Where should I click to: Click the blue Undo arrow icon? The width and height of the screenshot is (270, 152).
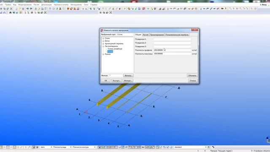pos(27,8)
